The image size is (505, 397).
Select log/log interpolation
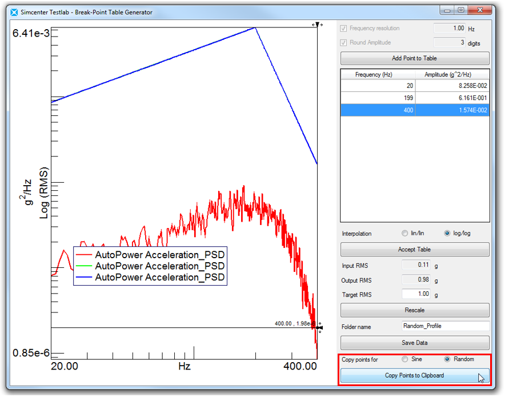[446, 234]
